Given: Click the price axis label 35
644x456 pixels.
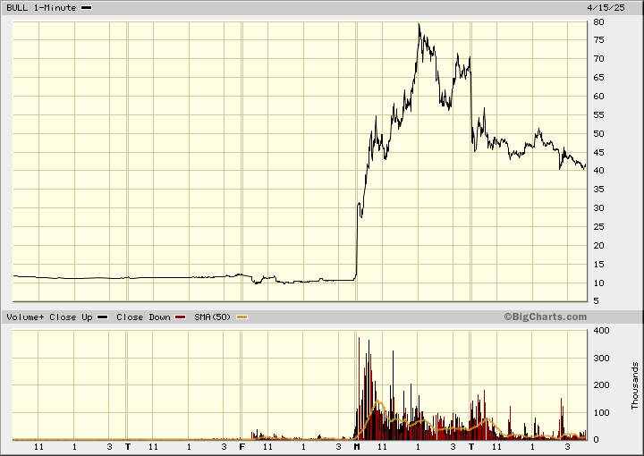Looking at the screenshot, I should pos(598,190).
